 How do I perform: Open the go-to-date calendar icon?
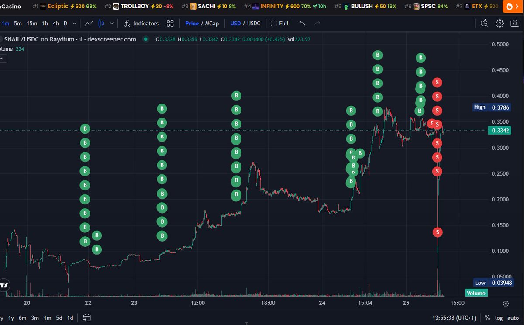(x=86, y=318)
